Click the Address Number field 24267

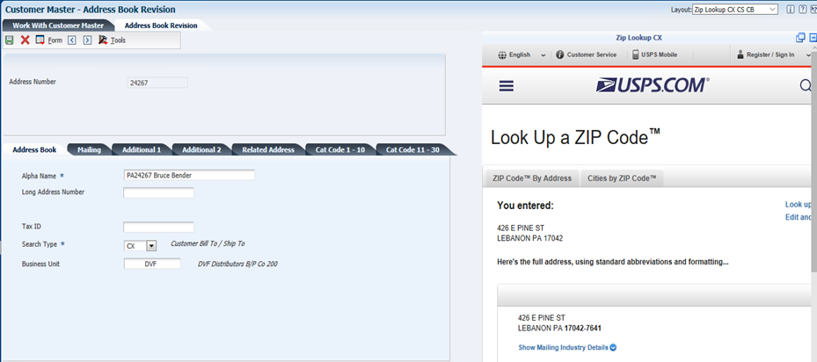(157, 83)
